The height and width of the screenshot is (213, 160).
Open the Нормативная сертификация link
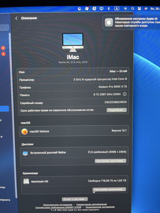pos(91,204)
